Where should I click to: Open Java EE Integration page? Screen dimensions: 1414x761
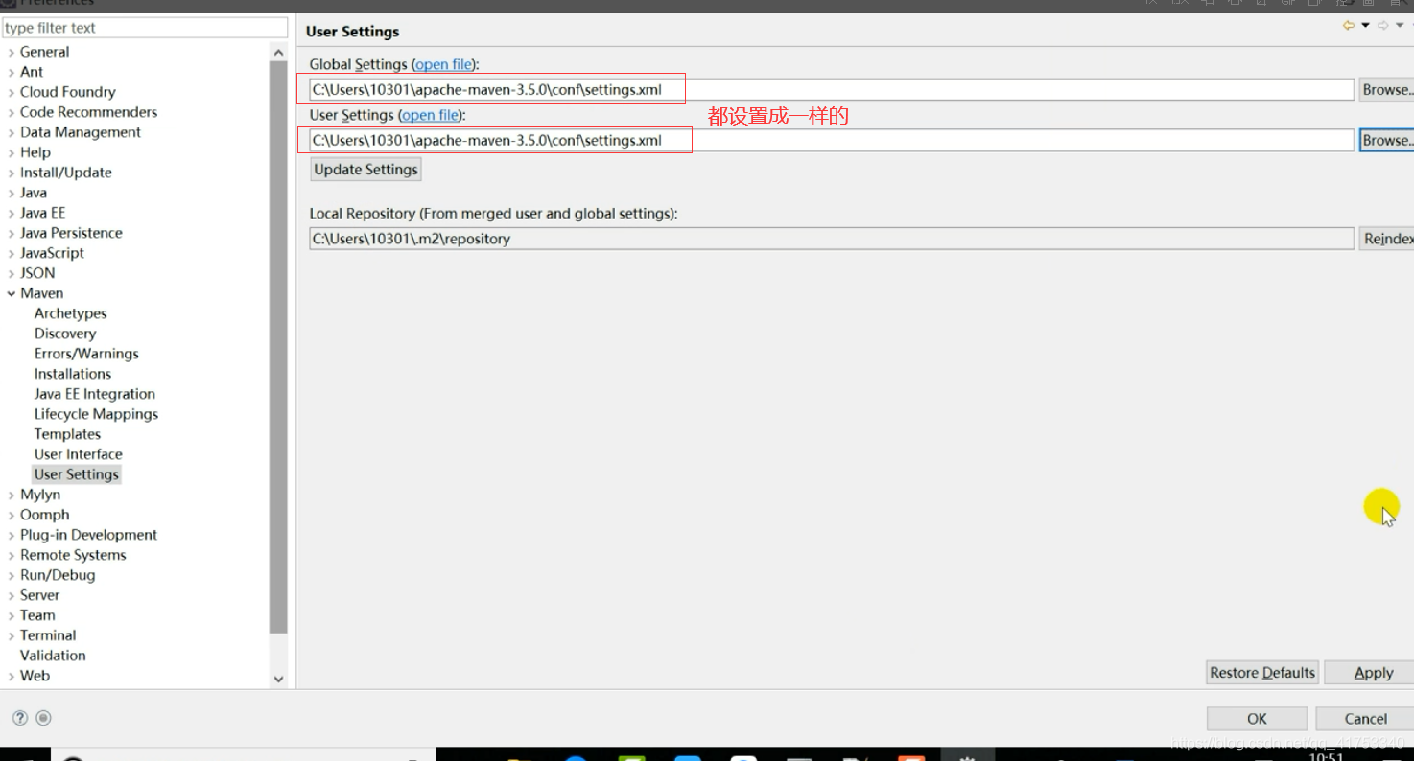pos(95,394)
